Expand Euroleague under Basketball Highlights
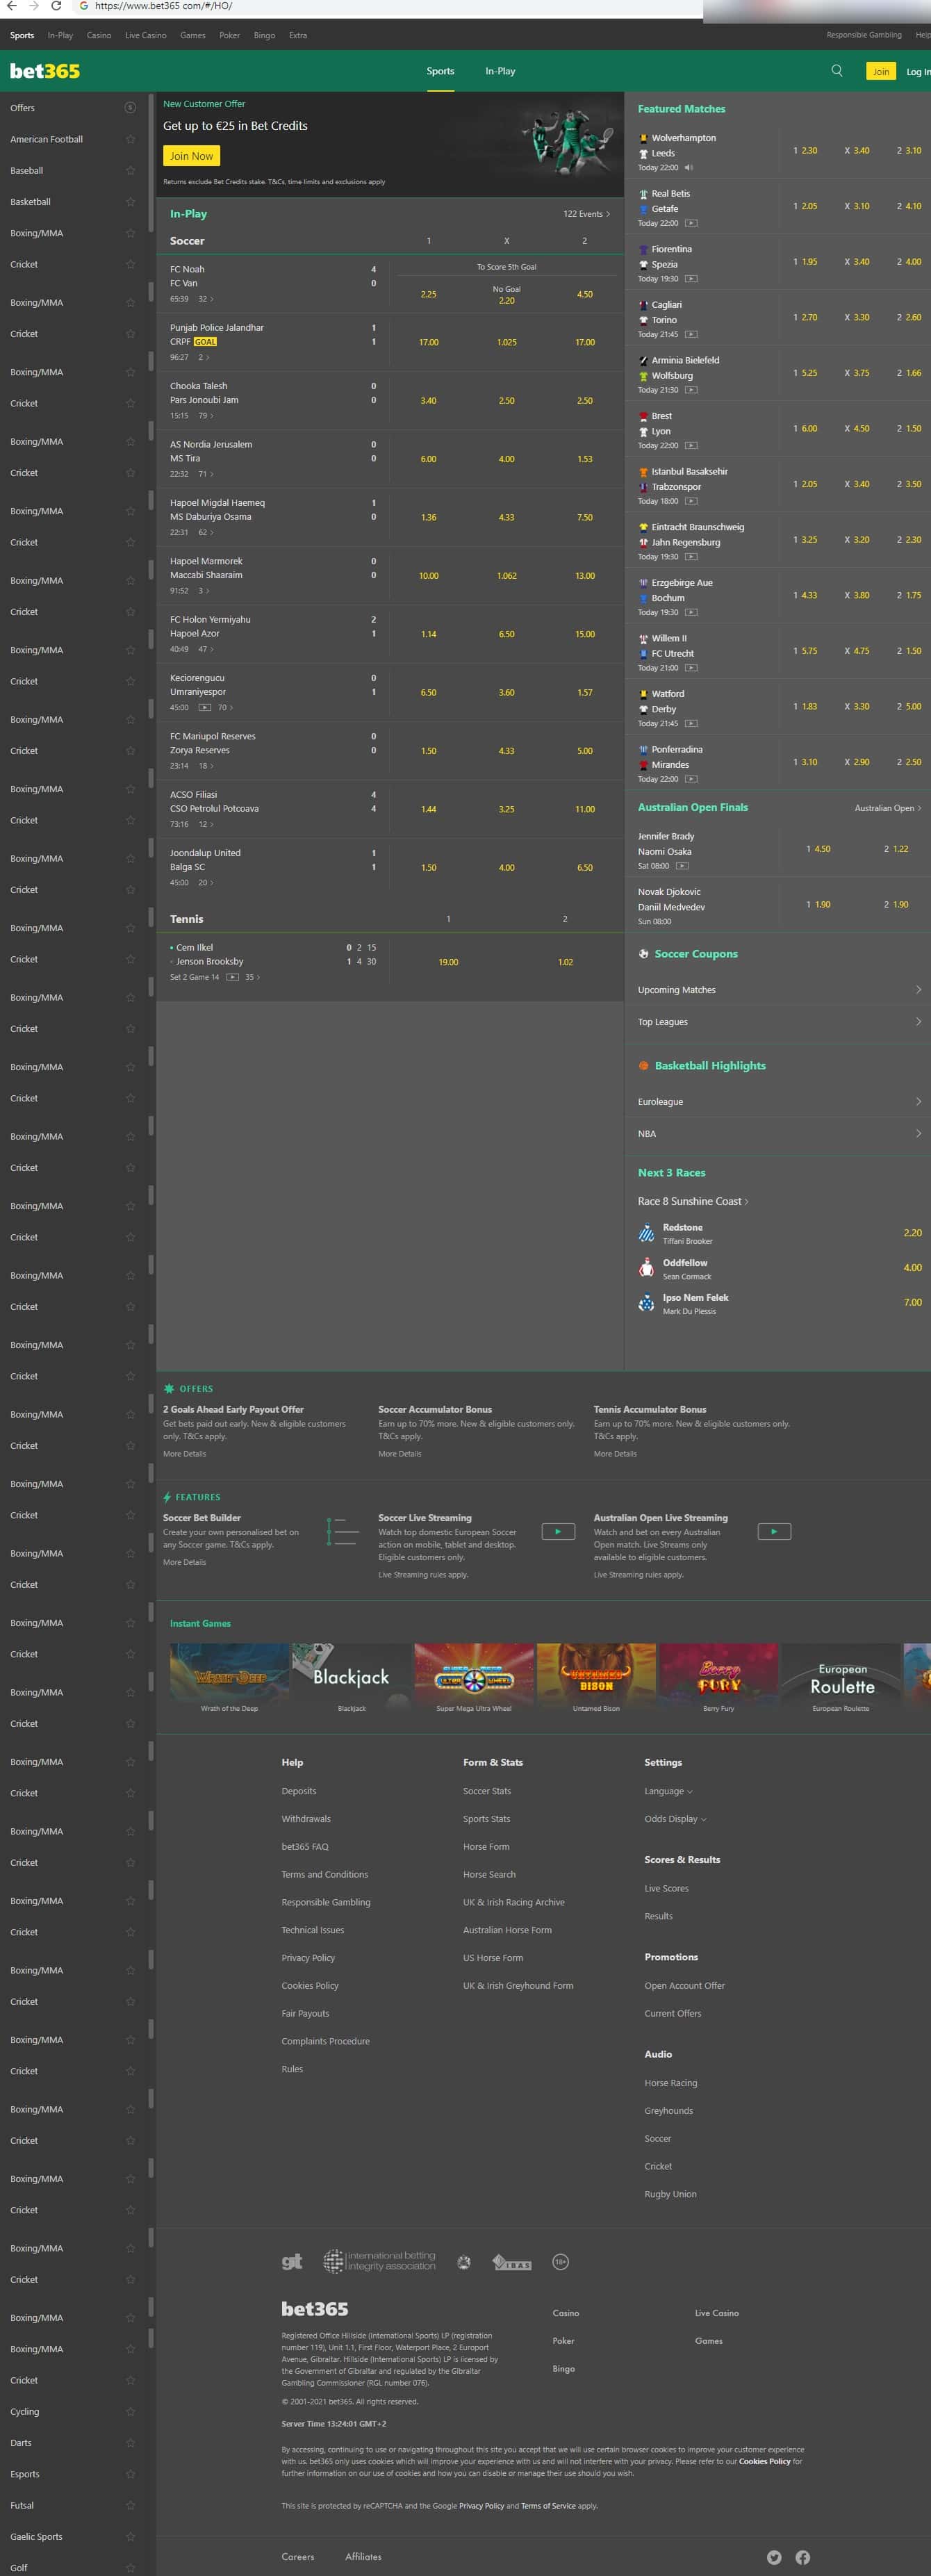The image size is (931, 2576). (778, 1102)
